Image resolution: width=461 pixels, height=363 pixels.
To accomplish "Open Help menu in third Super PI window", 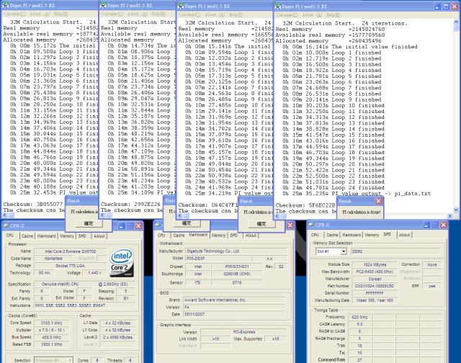I will tap(237, 14).
